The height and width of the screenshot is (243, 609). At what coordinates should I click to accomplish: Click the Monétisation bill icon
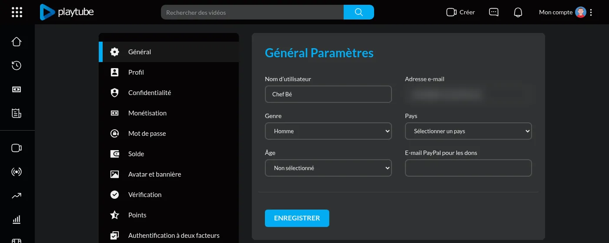coord(114,113)
